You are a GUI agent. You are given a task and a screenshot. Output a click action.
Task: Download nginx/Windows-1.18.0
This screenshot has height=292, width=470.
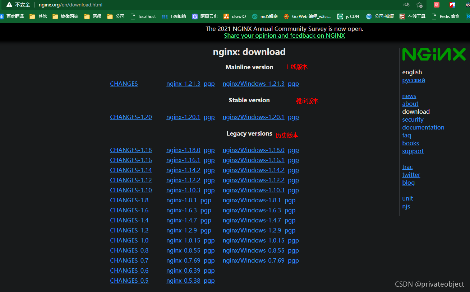tap(253, 150)
